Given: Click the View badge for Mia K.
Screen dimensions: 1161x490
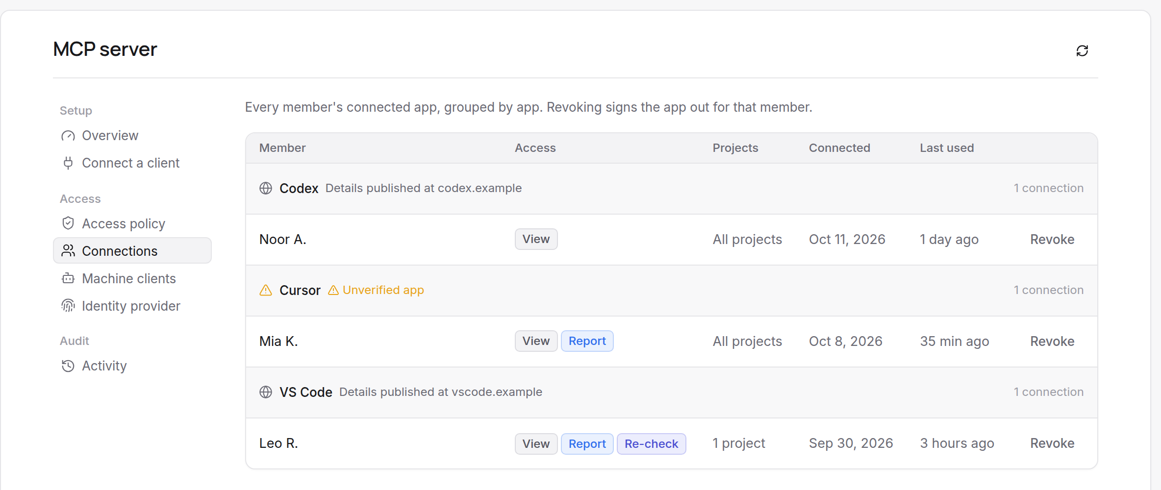Looking at the screenshot, I should [536, 341].
